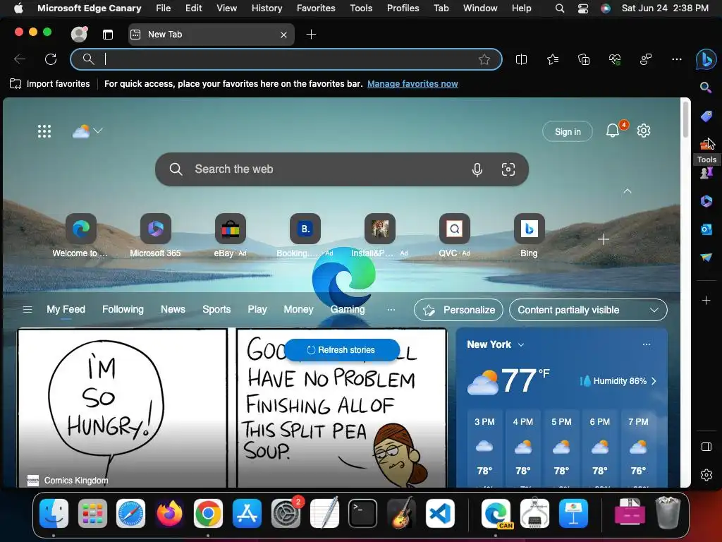Open the History menu
The width and height of the screenshot is (722, 542).
click(x=267, y=8)
